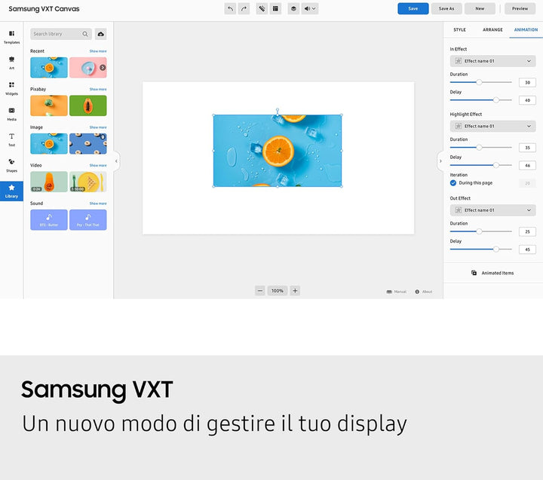Zoom out with the minus button
This screenshot has width=543, height=480.
click(x=260, y=291)
